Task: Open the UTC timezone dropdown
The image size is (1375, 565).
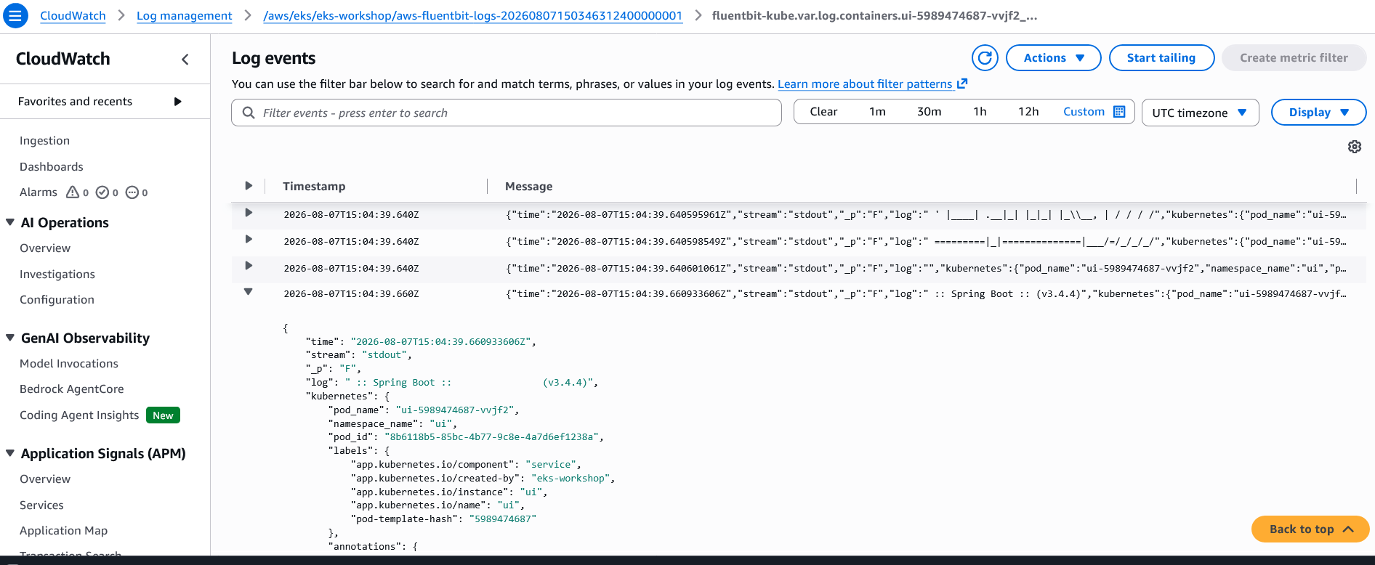Action: point(1200,113)
